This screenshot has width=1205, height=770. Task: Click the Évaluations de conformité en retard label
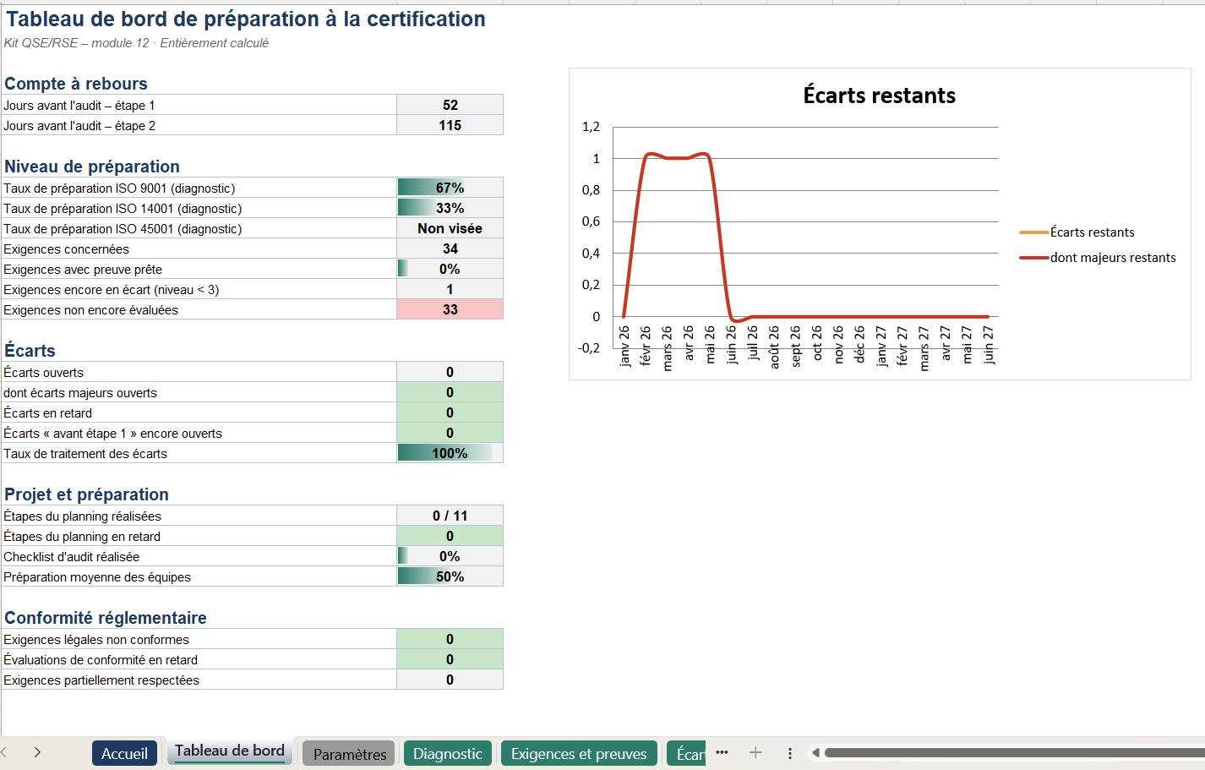[x=101, y=660]
